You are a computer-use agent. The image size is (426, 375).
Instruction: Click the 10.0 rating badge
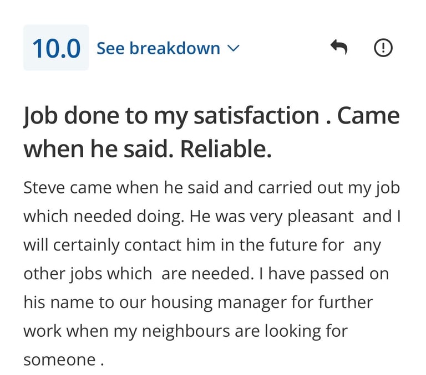point(56,48)
